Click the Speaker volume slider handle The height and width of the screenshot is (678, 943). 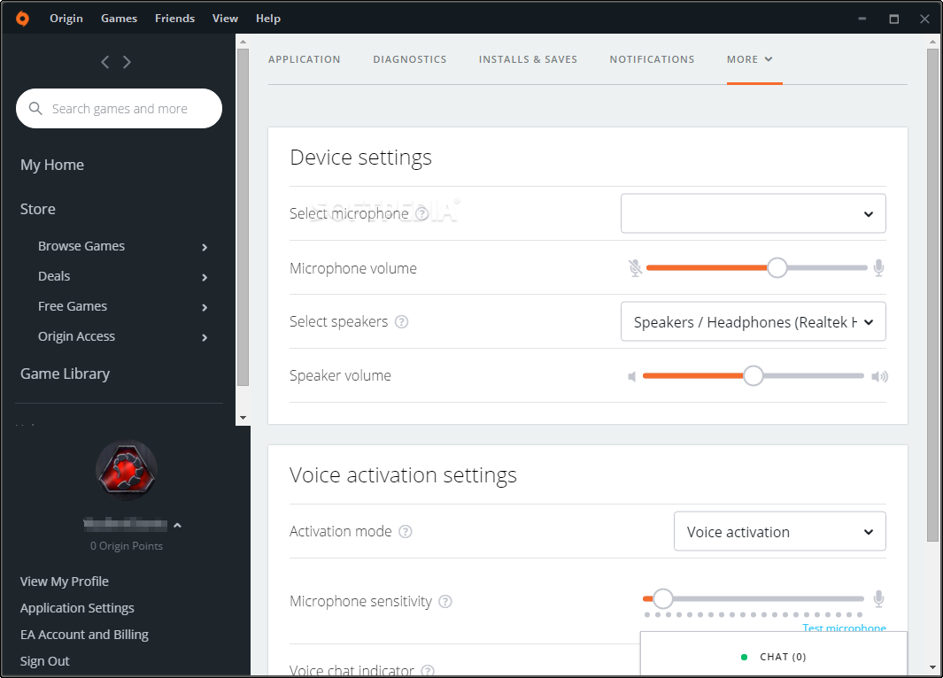[x=753, y=375]
